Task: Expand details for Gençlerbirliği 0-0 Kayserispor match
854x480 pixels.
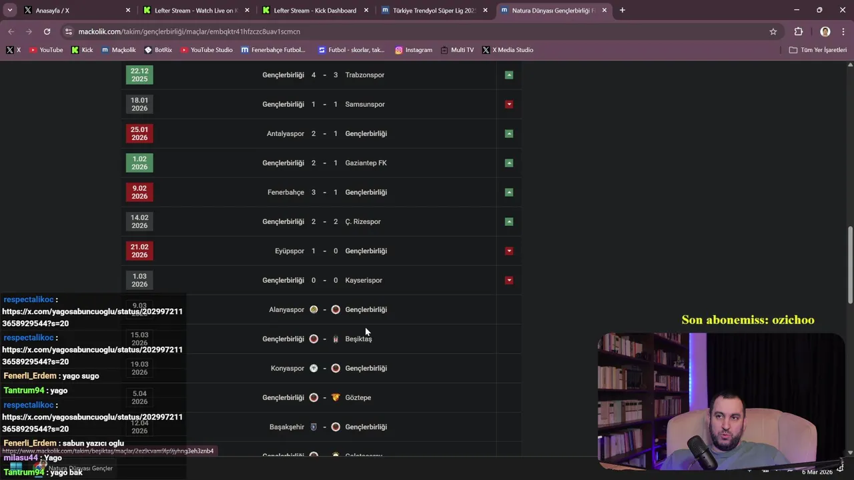Action: coord(509,280)
